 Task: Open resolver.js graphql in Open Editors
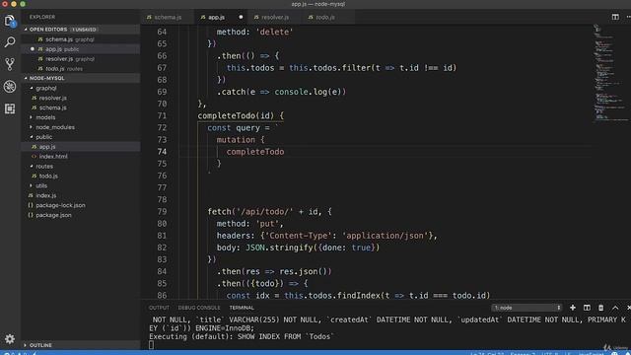[x=81, y=59]
